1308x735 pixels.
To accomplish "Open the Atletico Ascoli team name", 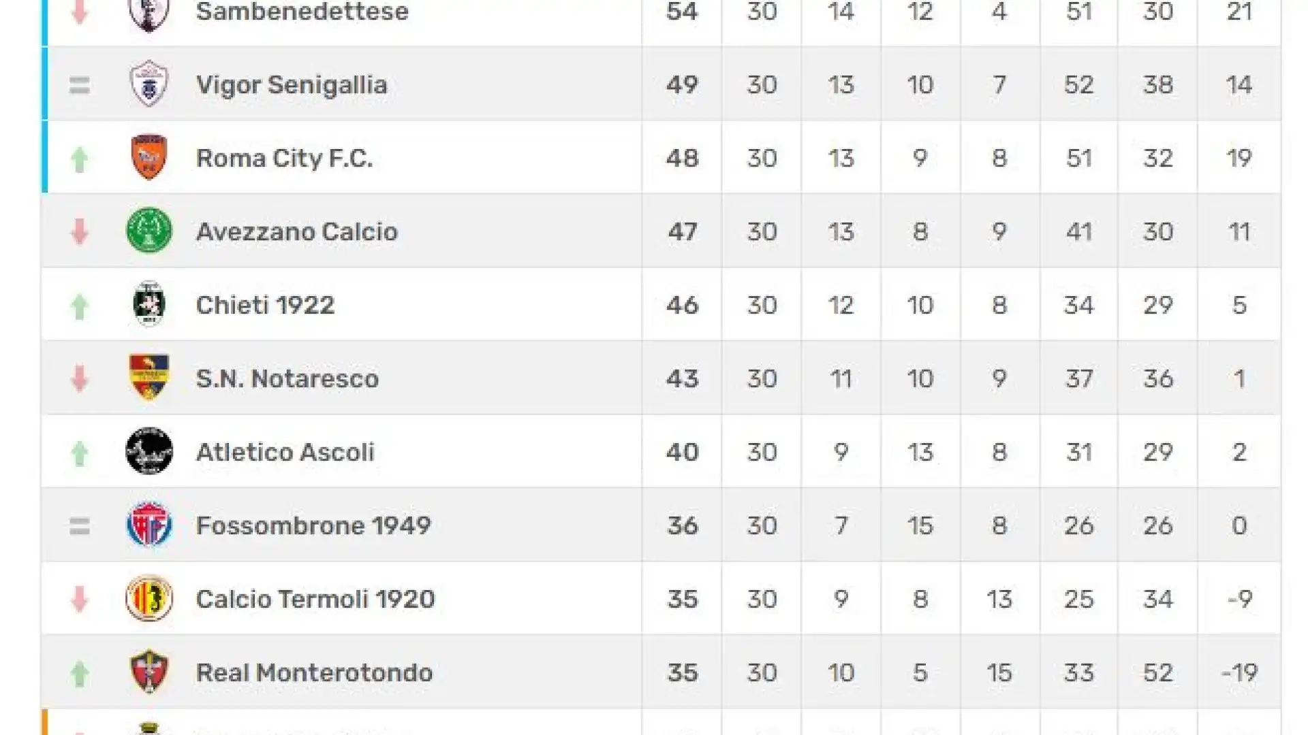I will [x=285, y=452].
